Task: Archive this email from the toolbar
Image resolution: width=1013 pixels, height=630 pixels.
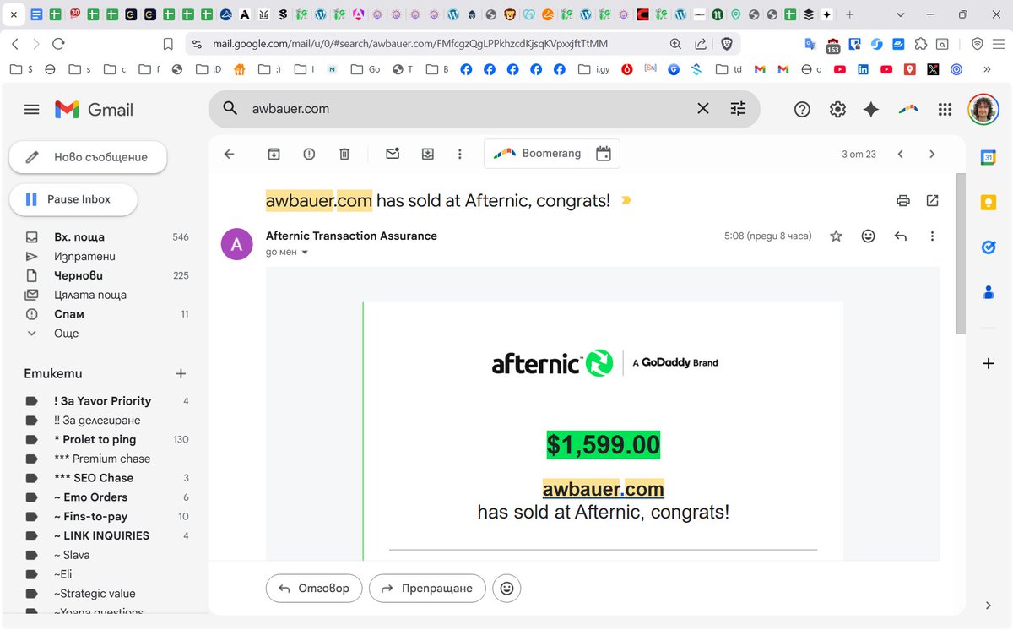Action: [x=274, y=154]
